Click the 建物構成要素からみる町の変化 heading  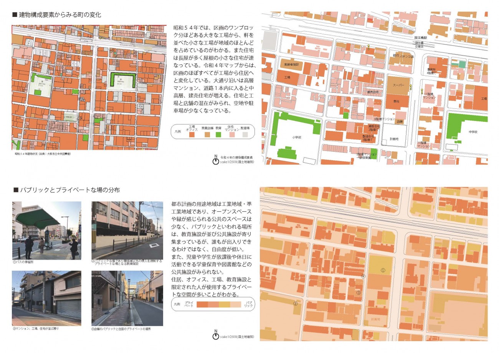click(59, 15)
